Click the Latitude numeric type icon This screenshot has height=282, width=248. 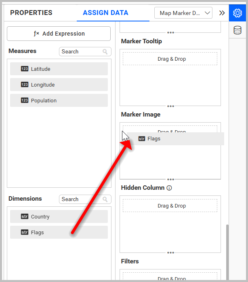[x=25, y=69]
